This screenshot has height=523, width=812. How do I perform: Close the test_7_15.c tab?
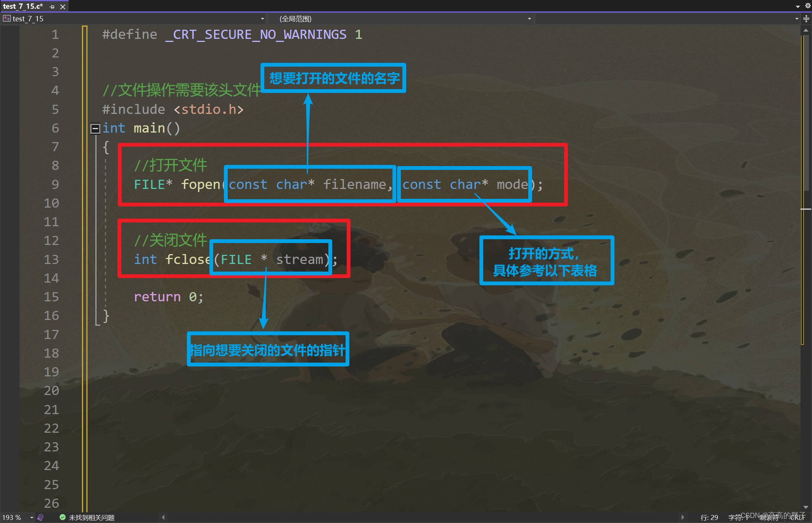click(x=63, y=6)
